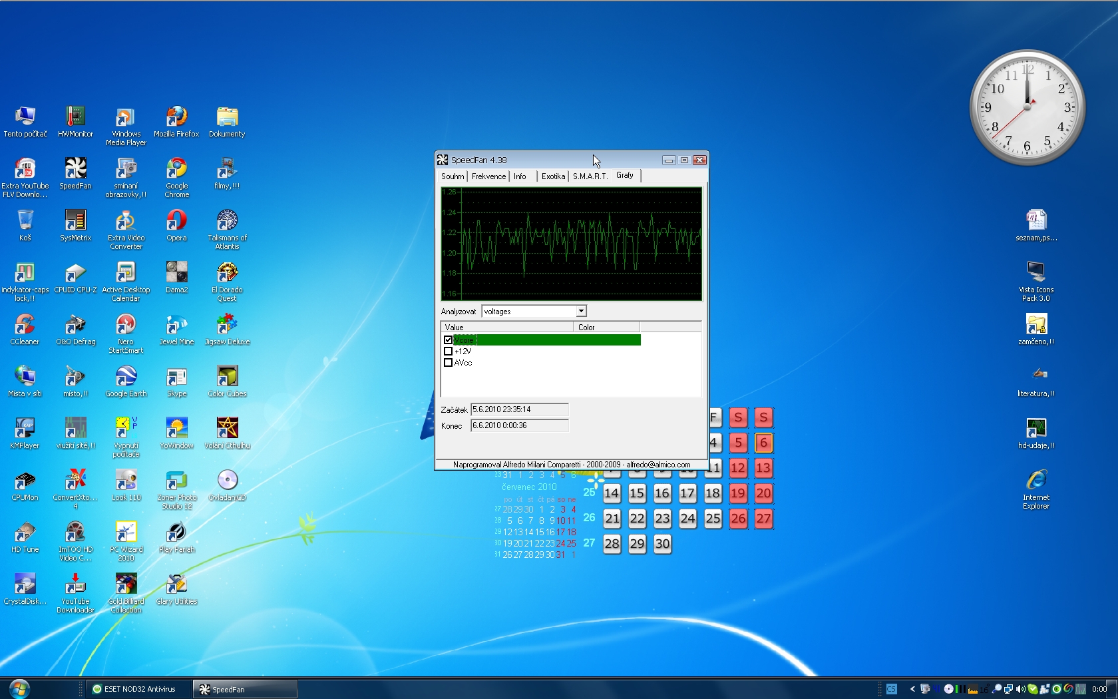
Task: Launch Google Earth shortcut
Action: click(126, 377)
